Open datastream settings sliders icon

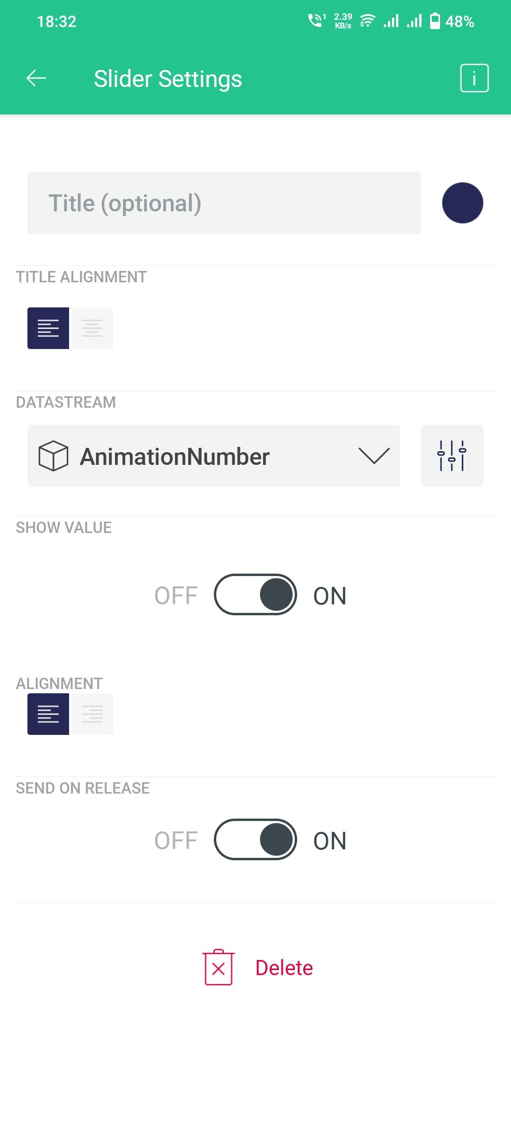point(452,456)
